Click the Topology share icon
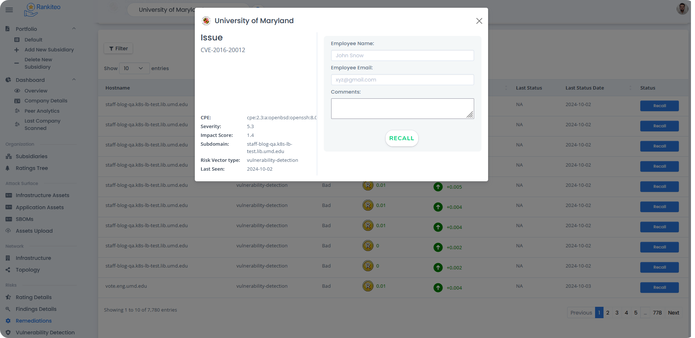 tap(8, 270)
